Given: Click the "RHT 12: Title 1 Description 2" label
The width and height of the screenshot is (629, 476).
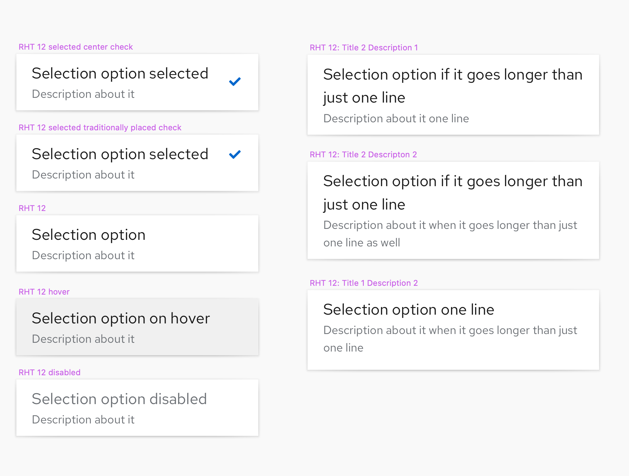Looking at the screenshot, I should [x=364, y=283].
